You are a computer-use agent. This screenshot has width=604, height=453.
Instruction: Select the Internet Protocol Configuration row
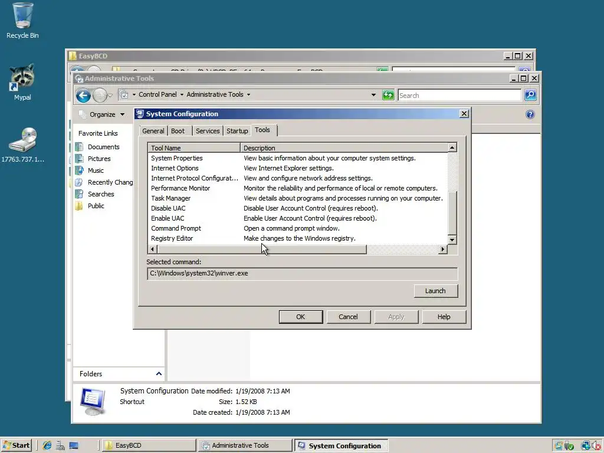(297, 178)
